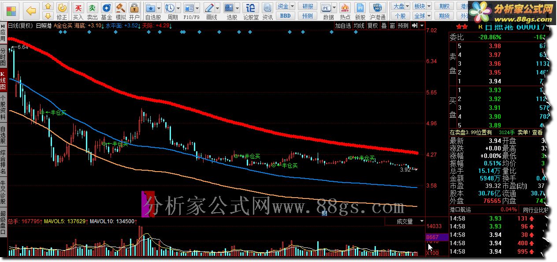Viewport: 557px width, 262px height.
Task: Expand the 自选股 dropdown arrow
Action: tap(159, 8)
